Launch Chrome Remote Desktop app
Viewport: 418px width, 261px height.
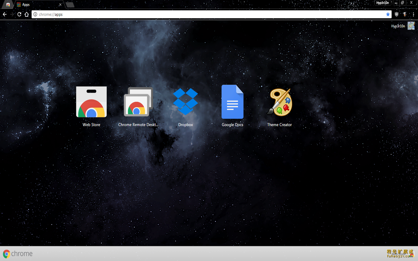click(x=138, y=102)
